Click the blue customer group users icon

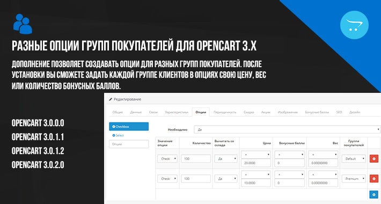23,24
